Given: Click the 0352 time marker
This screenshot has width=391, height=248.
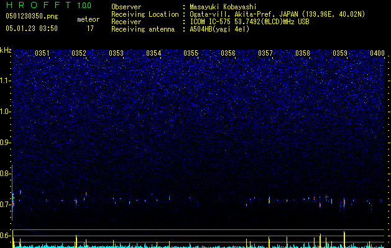Looking at the screenshot, I should pos(79,53).
